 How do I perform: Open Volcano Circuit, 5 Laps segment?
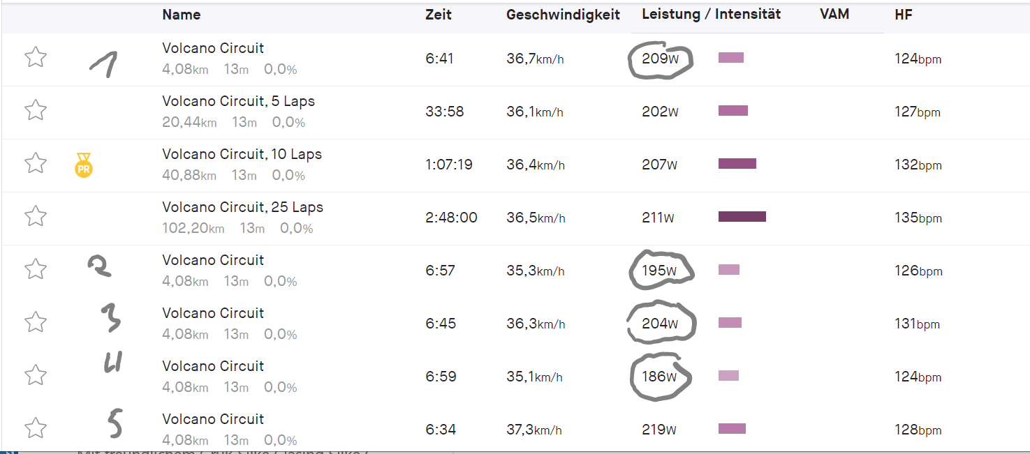click(238, 101)
